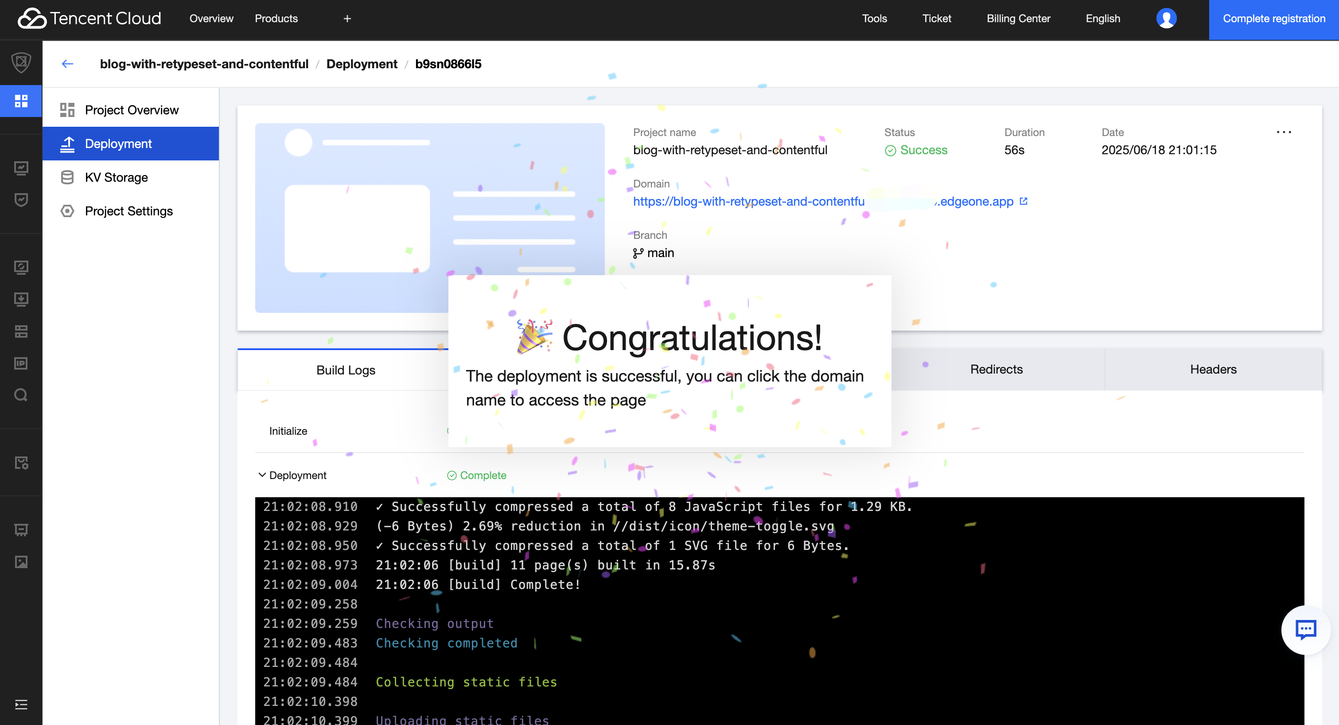Open KV Storage in side menu
This screenshot has height=725, width=1339.
(117, 177)
